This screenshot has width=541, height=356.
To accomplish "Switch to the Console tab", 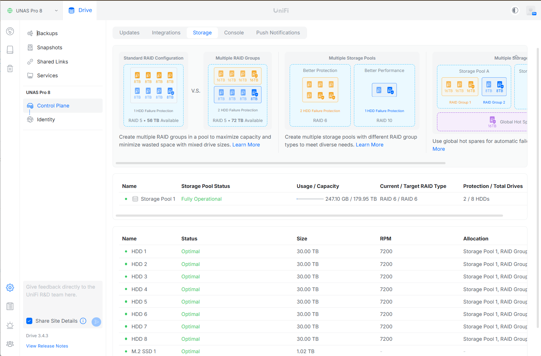I will (234, 33).
